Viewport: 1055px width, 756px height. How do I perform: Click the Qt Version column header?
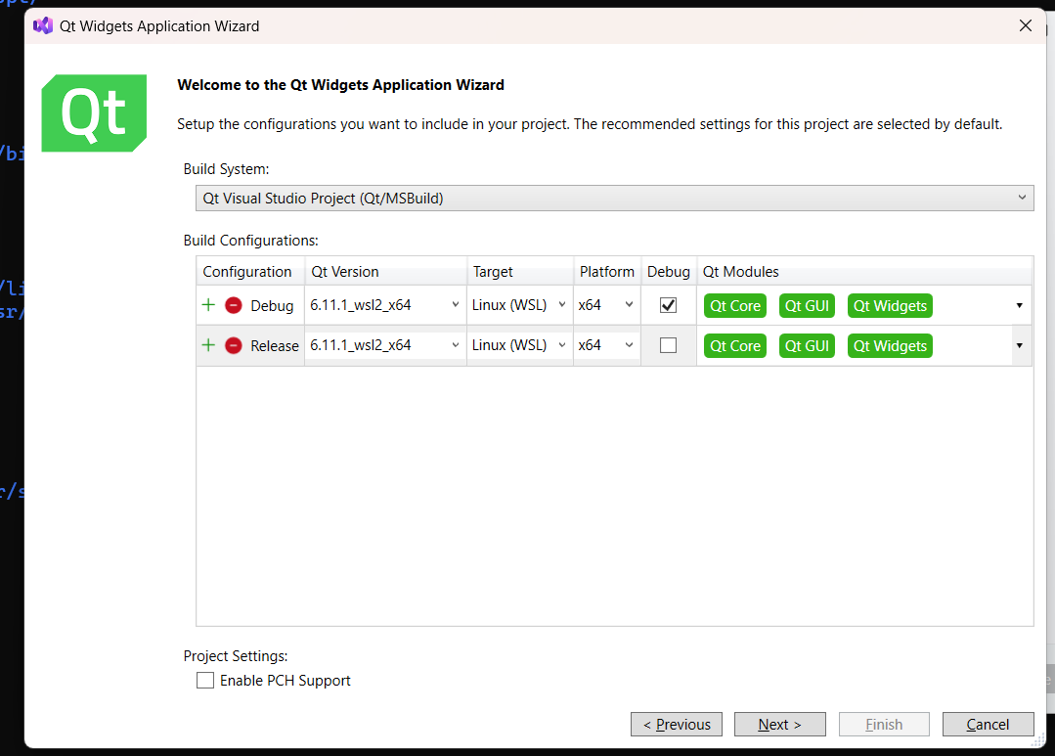(x=385, y=271)
